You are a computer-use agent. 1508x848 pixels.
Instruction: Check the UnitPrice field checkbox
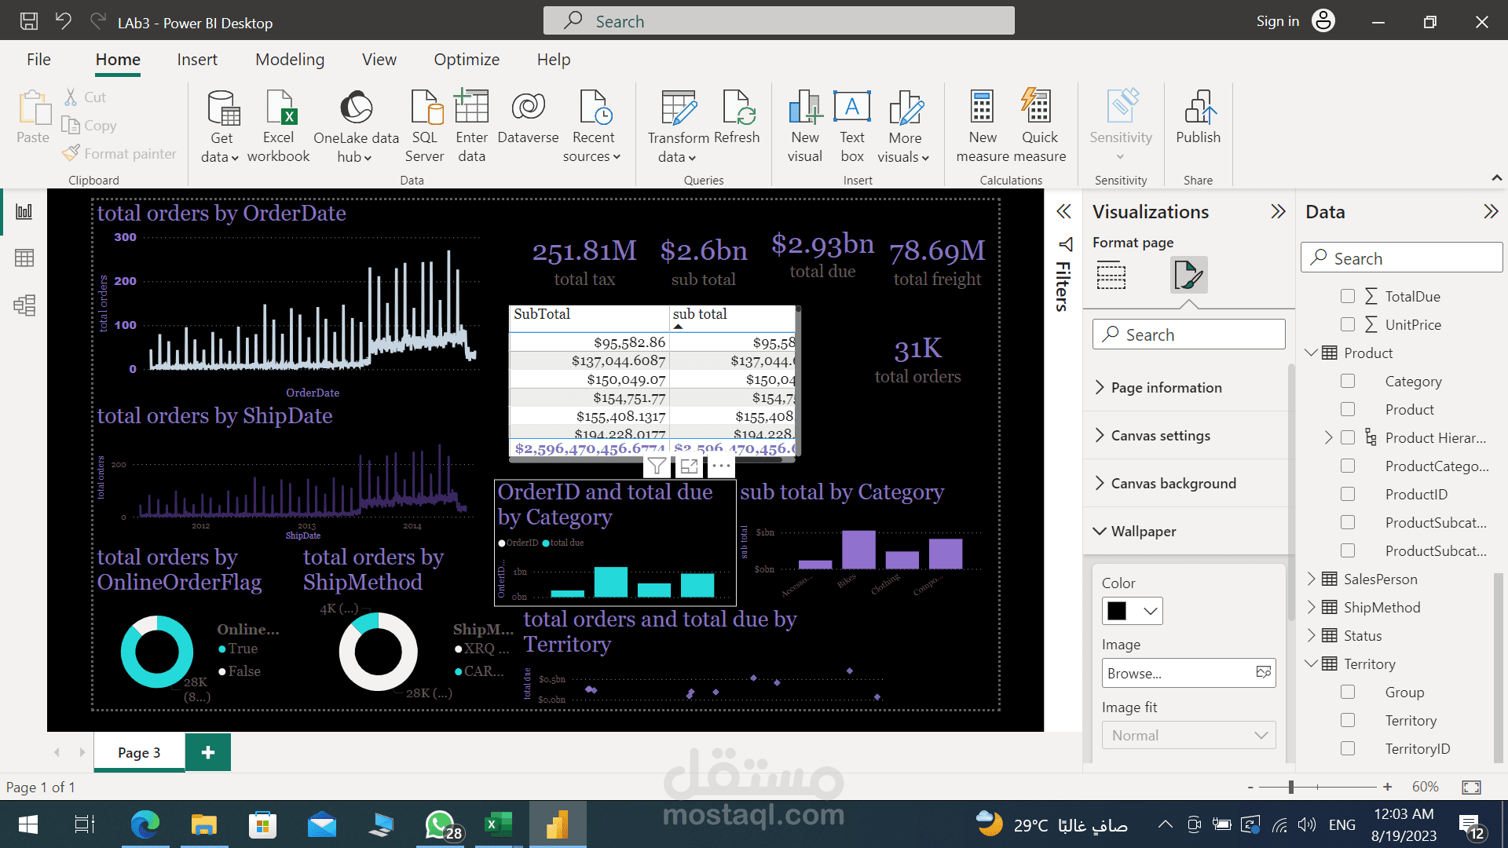[x=1348, y=324]
